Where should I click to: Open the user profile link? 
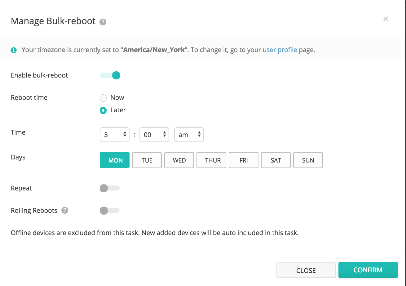coord(280,50)
